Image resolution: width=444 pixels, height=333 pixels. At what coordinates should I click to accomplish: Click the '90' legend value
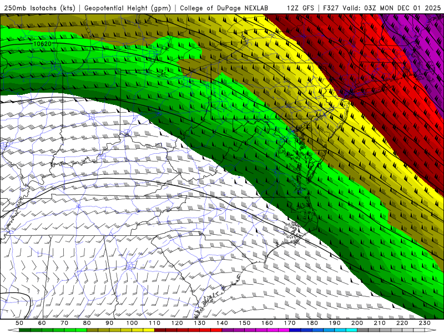coord(109,323)
